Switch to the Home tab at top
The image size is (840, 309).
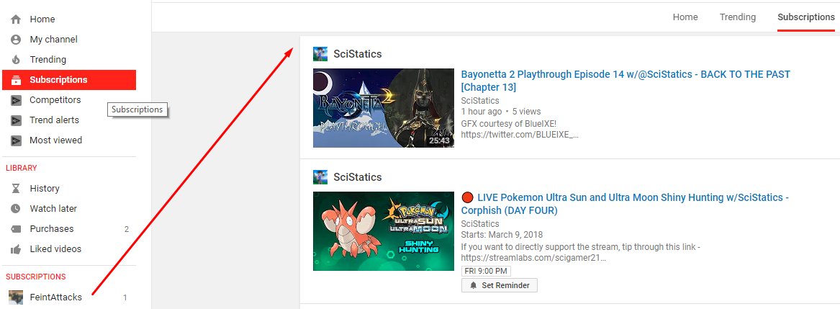point(685,17)
